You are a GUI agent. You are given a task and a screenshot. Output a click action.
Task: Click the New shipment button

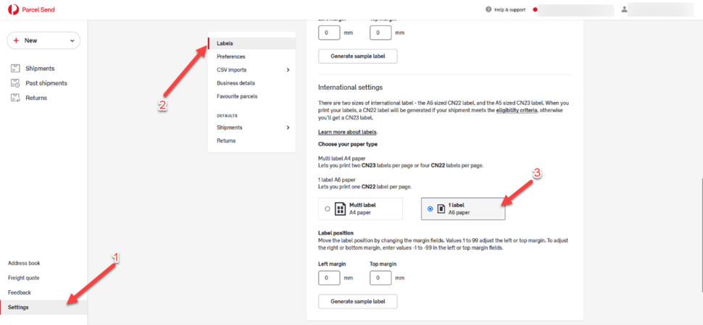[x=43, y=41]
